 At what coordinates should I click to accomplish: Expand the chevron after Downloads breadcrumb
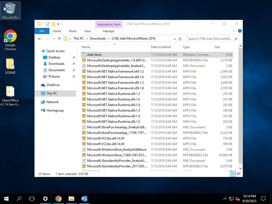click(109, 39)
